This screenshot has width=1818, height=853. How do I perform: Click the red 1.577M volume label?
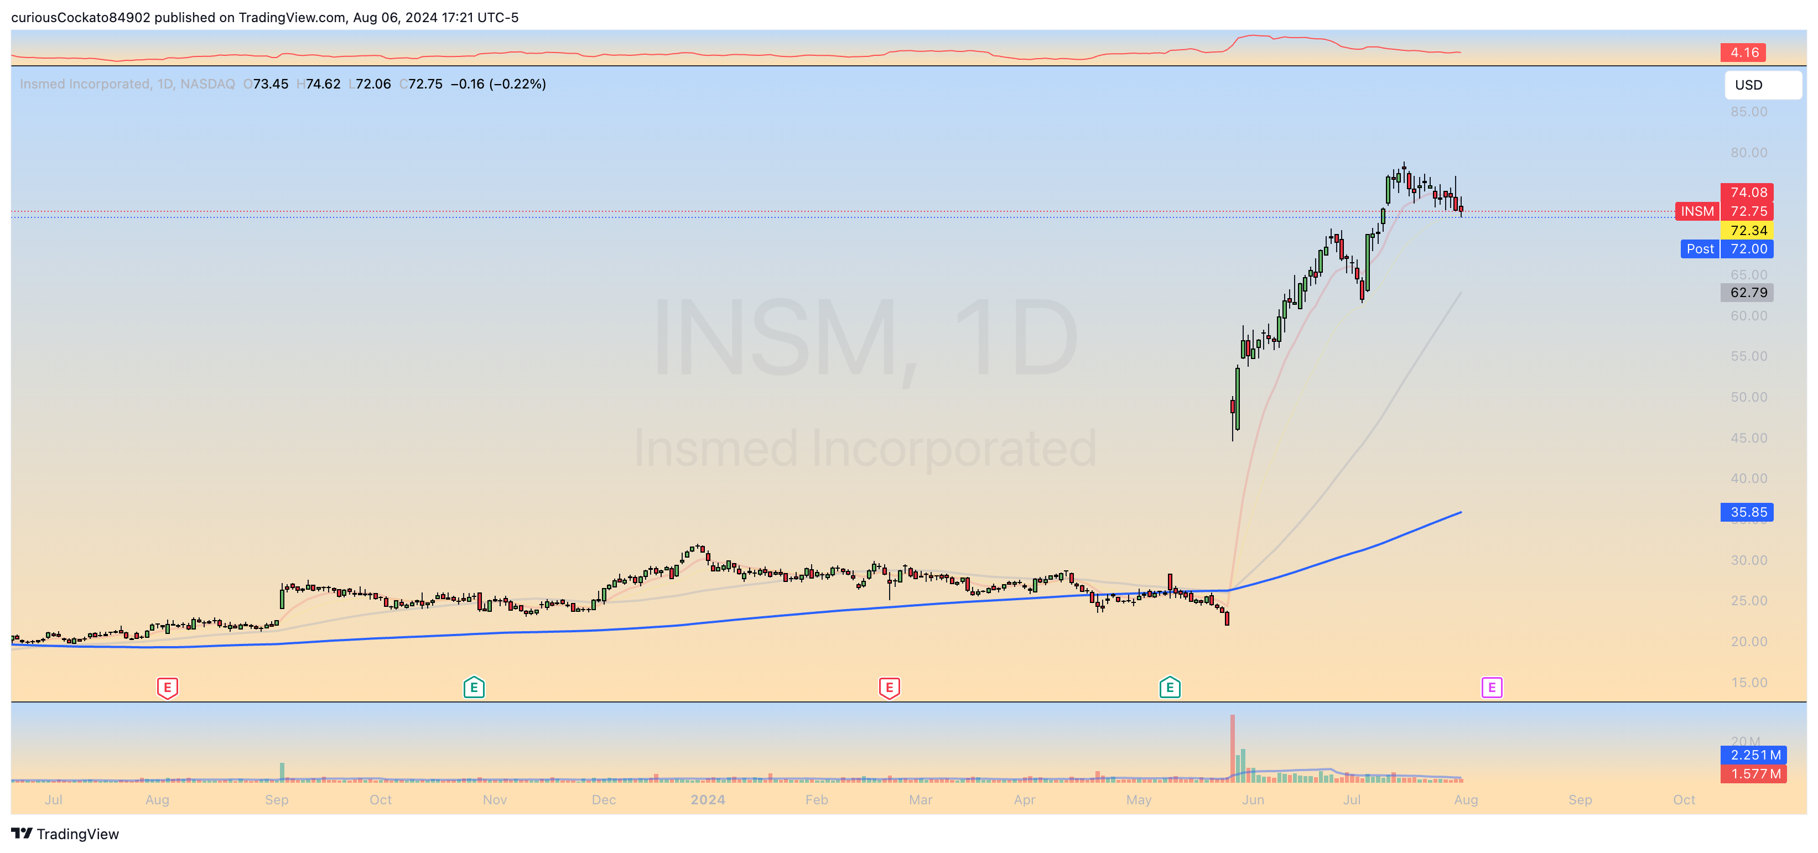(x=1754, y=774)
